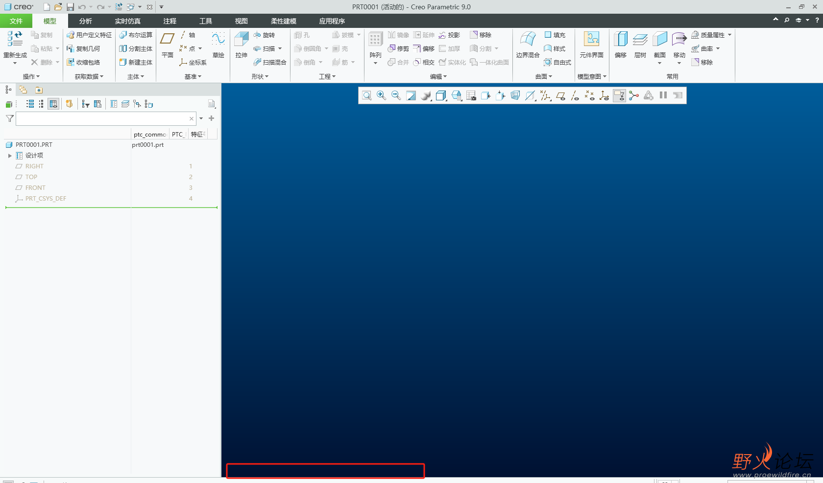Viewport: 823px width, 483px height.
Task: Toggle spin center display icon
Action: (x=634, y=95)
